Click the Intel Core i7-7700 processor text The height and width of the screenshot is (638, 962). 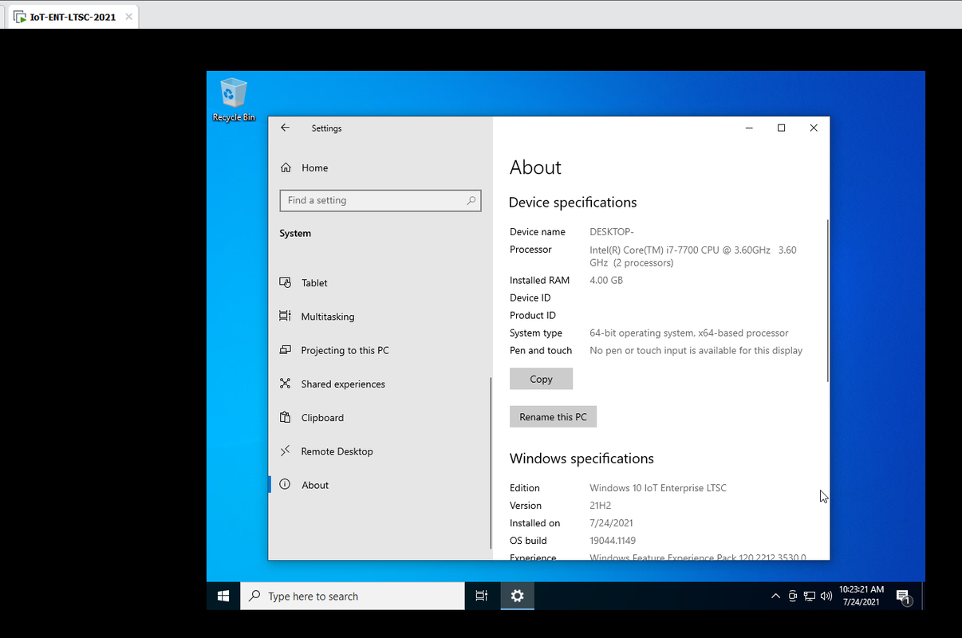click(x=693, y=256)
